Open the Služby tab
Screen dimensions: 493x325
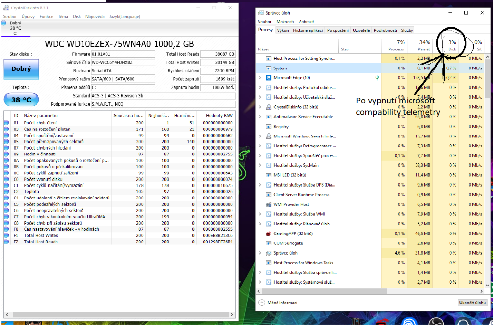(407, 30)
